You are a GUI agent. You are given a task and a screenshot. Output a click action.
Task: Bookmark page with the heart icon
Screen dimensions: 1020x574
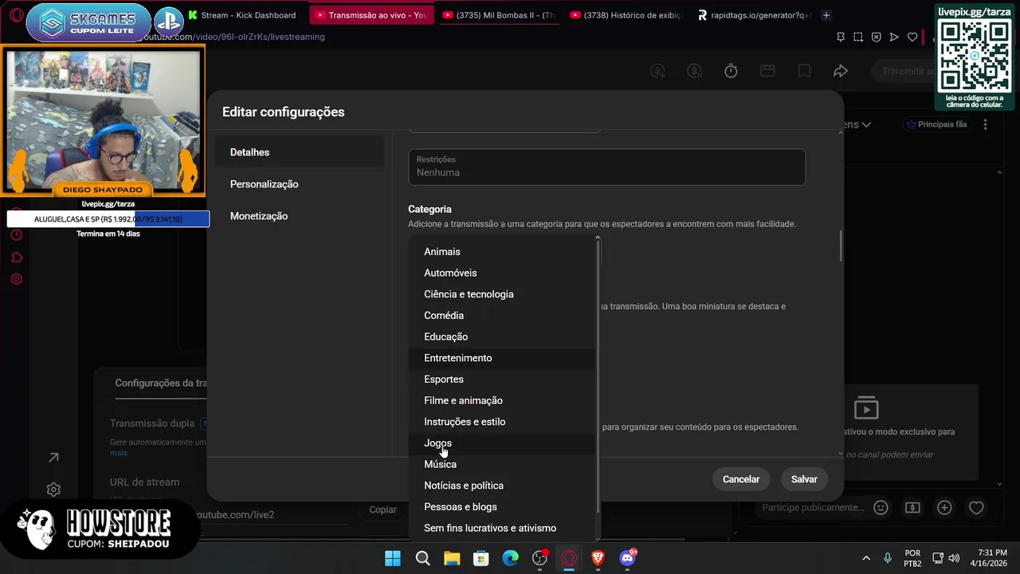(912, 37)
